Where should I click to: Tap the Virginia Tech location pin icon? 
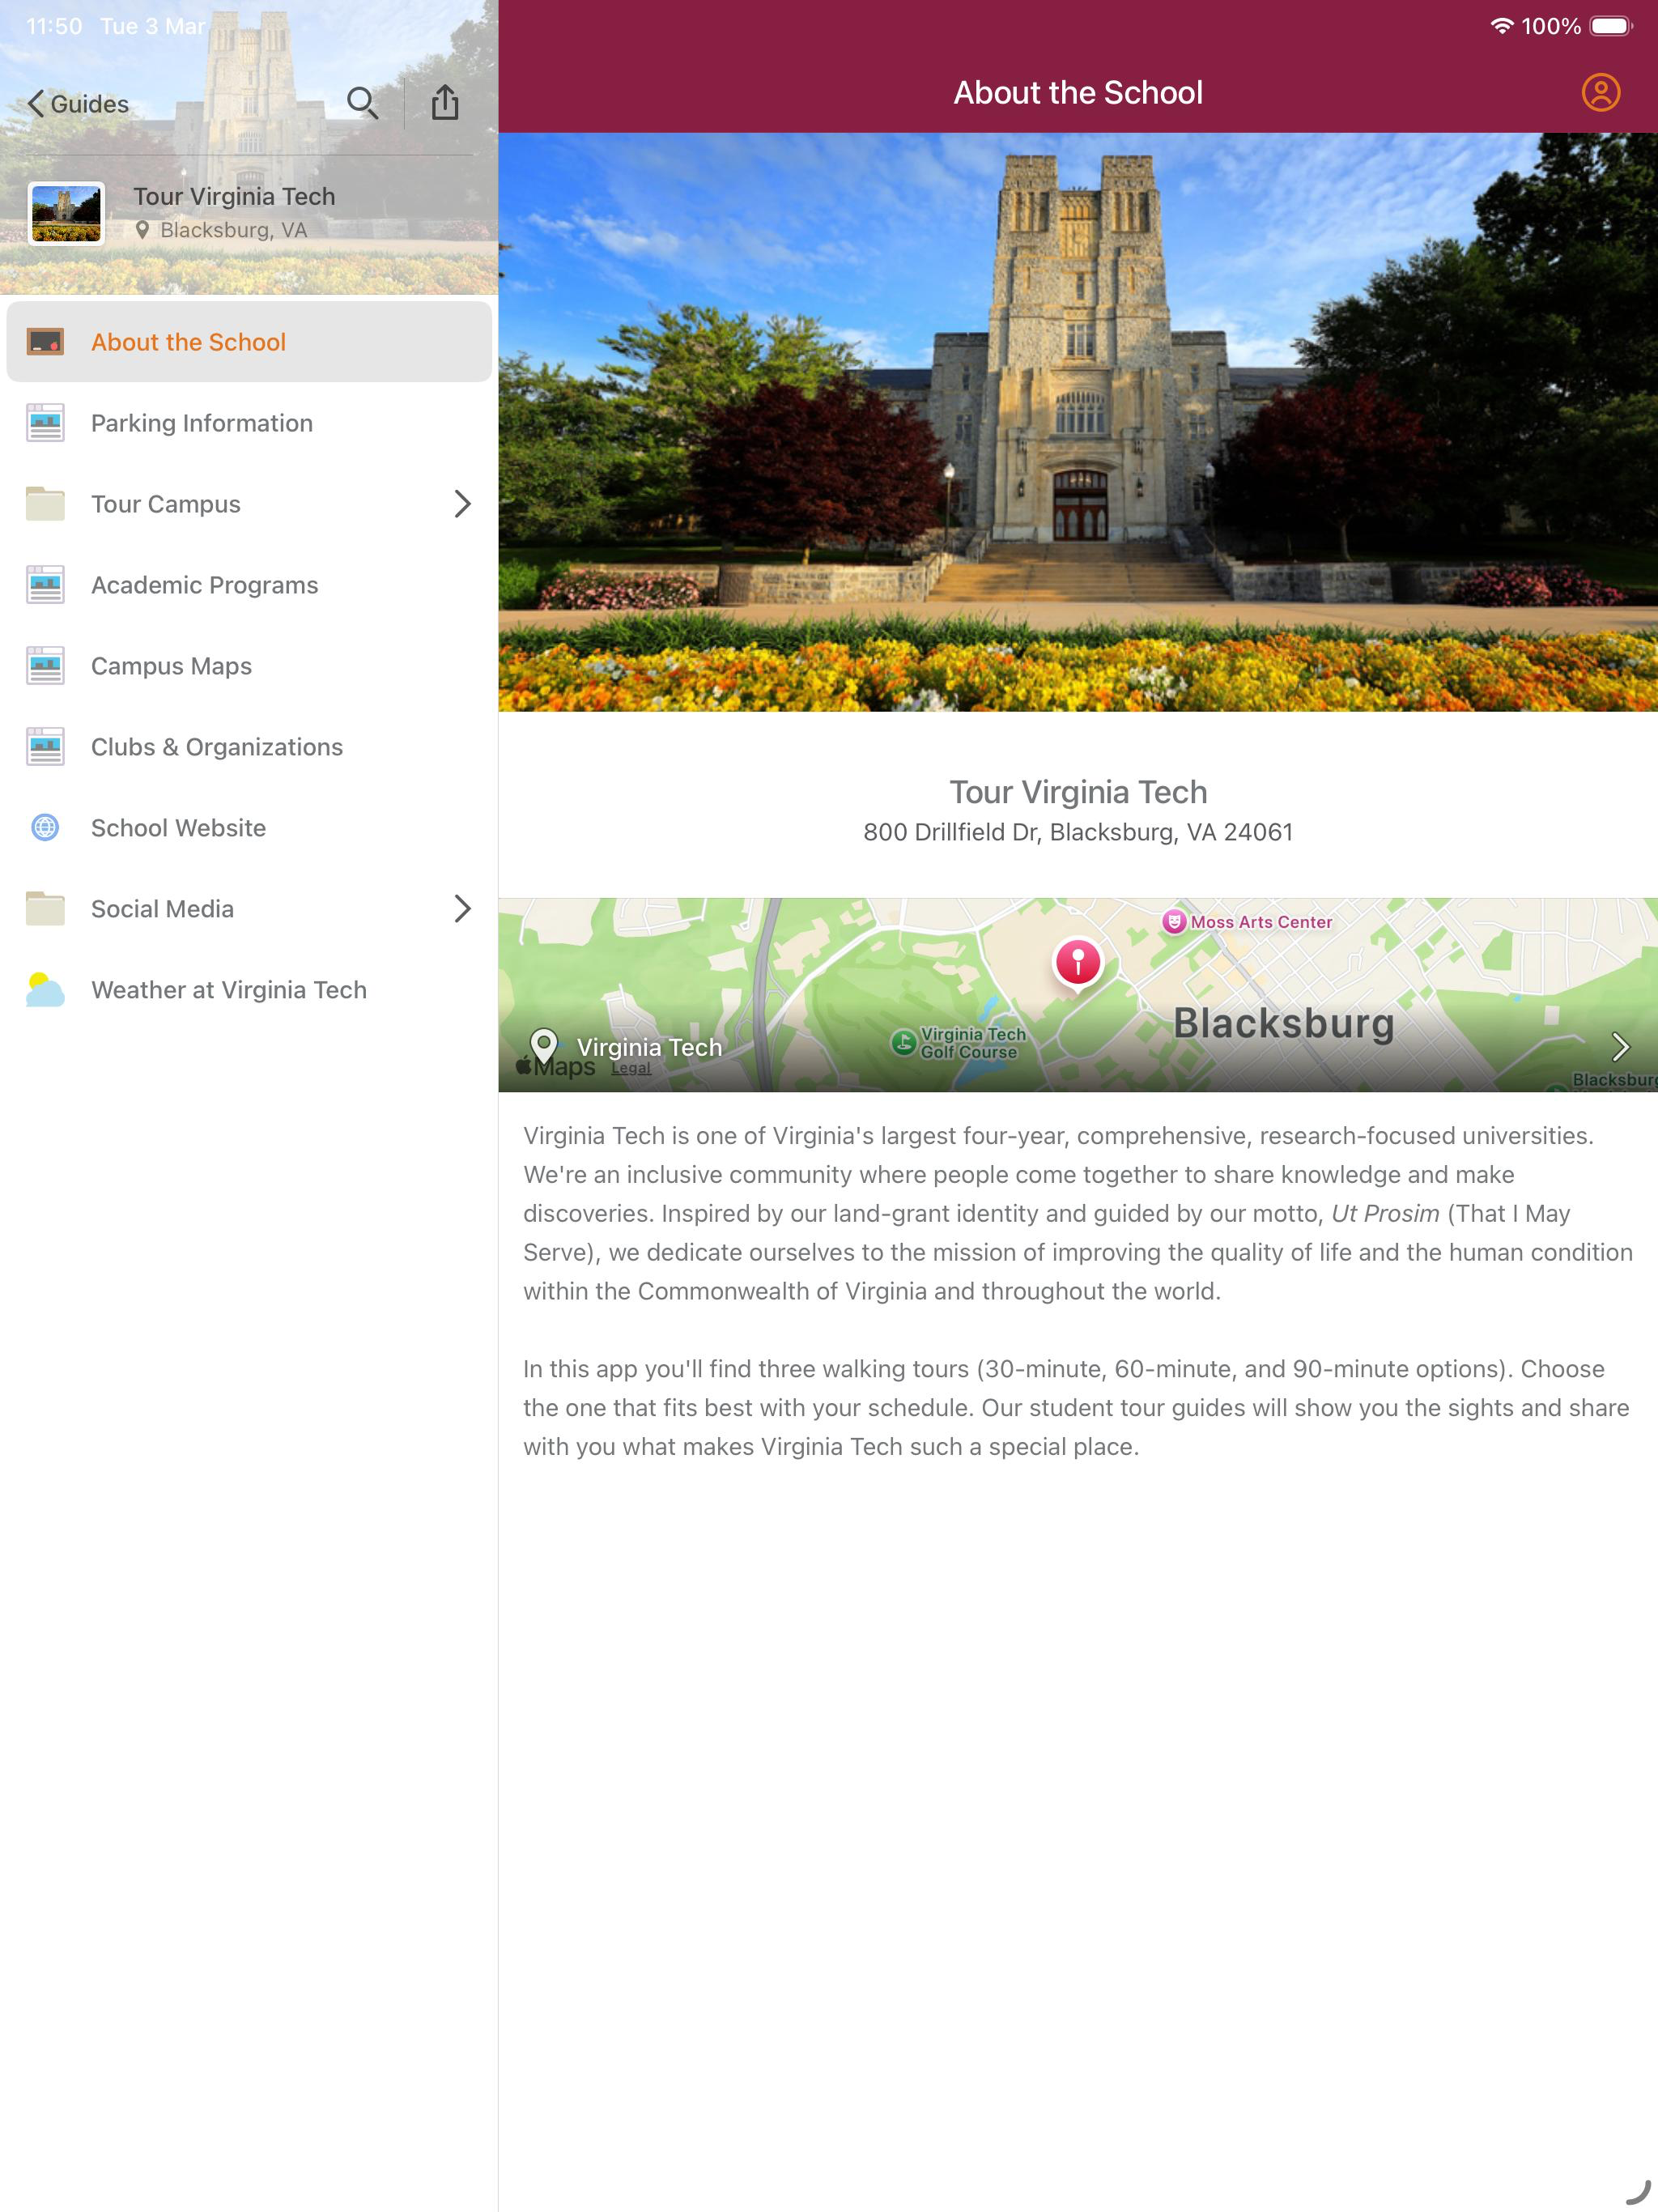pyautogui.click(x=543, y=1046)
